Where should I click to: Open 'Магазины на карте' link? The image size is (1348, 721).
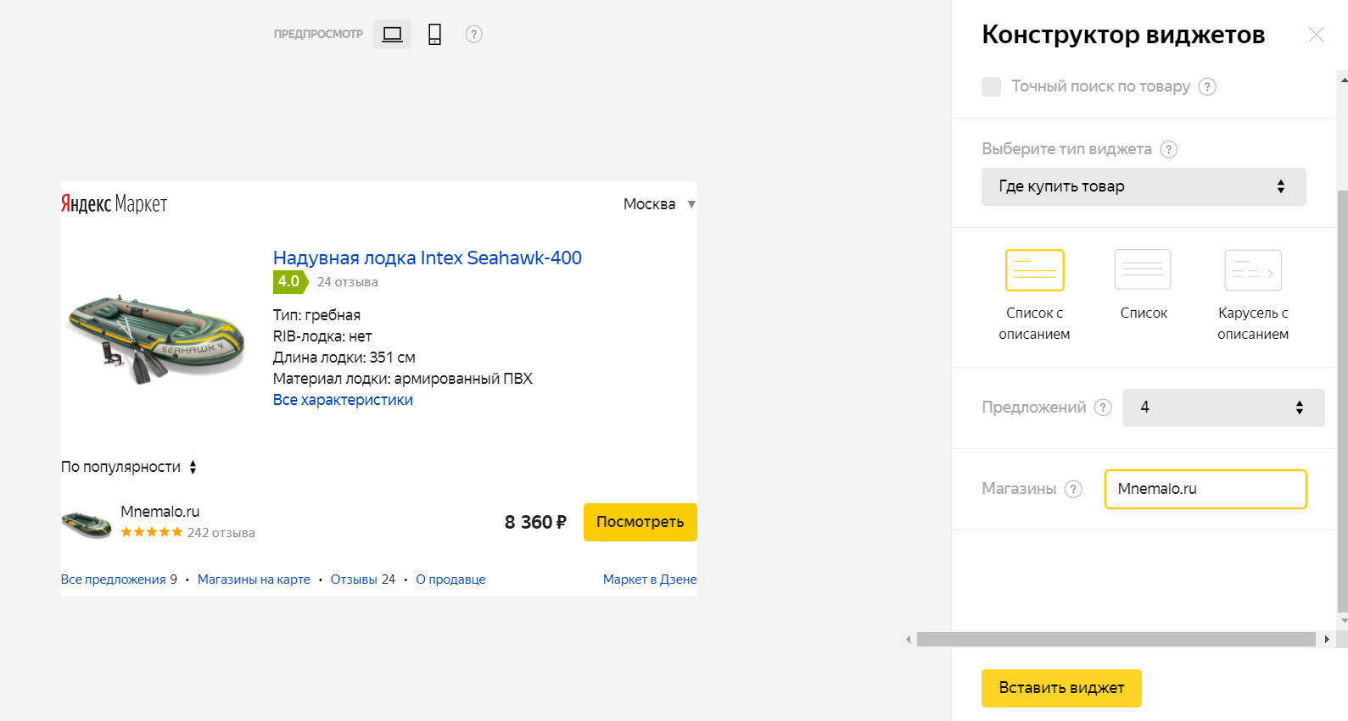tap(254, 580)
